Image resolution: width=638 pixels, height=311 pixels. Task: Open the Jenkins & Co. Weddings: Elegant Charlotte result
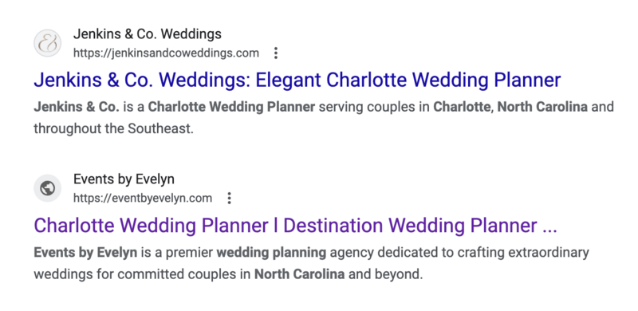pyautogui.click(x=297, y=80)
